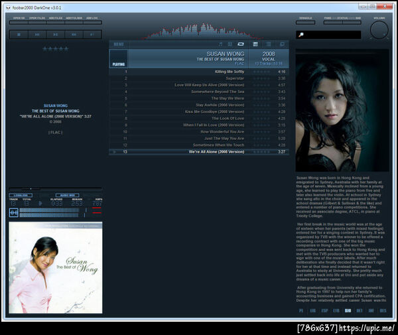Image resolution: width=398 pixels, height=335 pixels.
Task: Rate Superstar track with stars
Action: pos(261,78)
